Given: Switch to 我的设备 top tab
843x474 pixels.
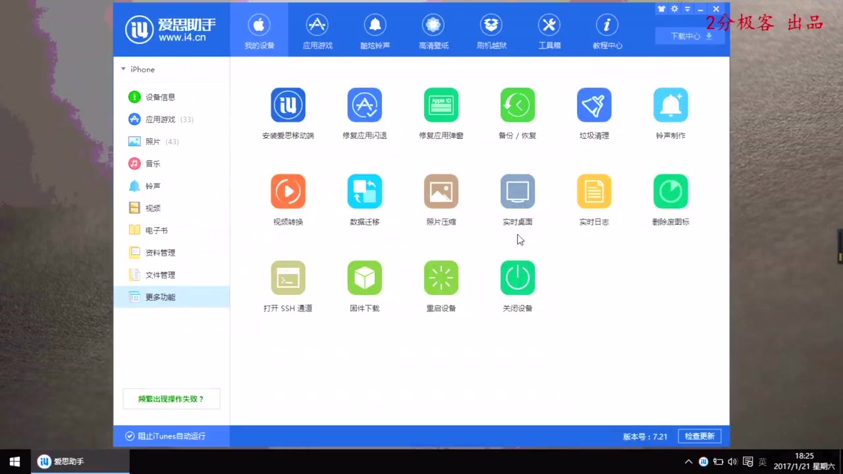Looking at the screenshot, I should pos(259,30).
